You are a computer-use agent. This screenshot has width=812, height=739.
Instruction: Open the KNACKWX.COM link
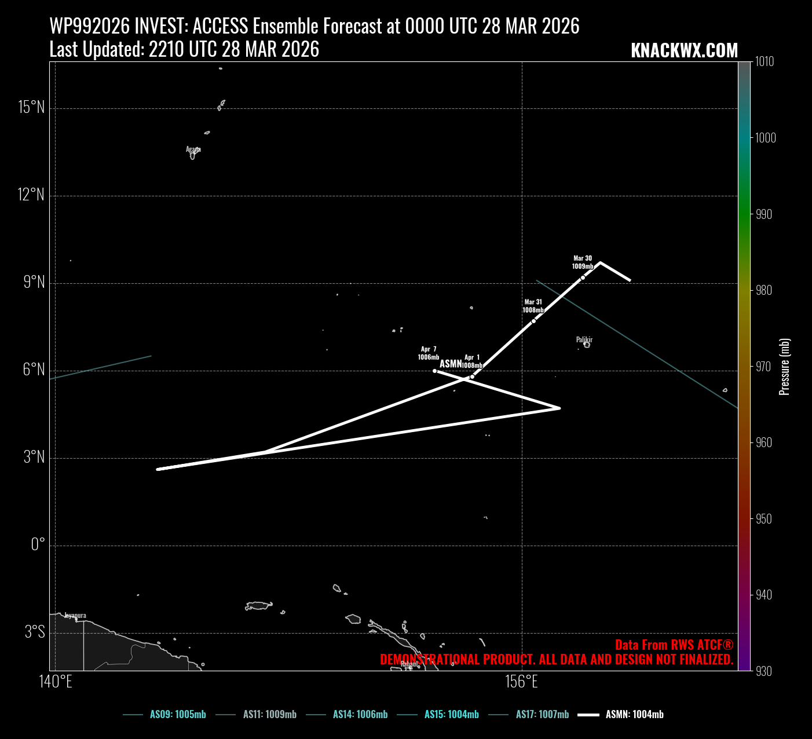pyautogui.click(x=684, y=51)
